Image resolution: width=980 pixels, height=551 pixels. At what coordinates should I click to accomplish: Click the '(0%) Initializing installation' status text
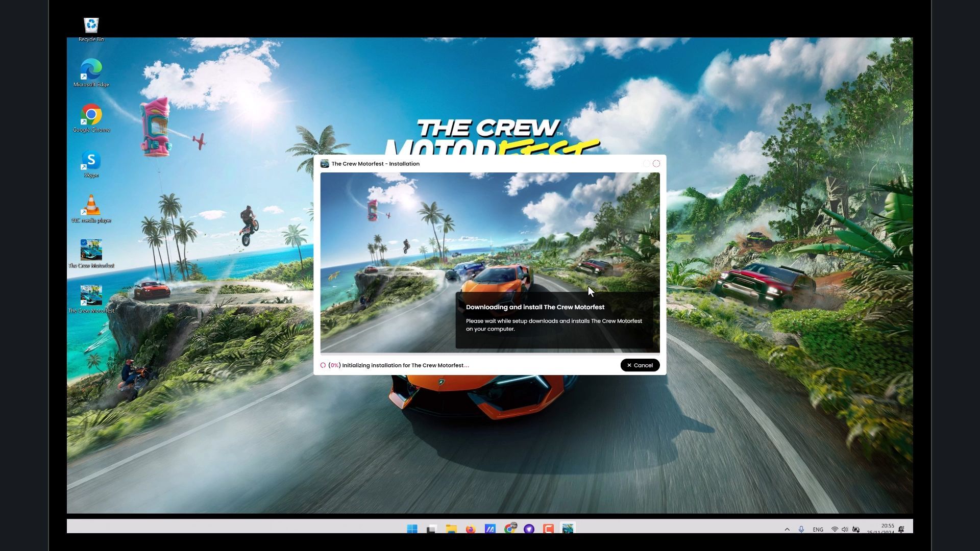pos(399,365)
